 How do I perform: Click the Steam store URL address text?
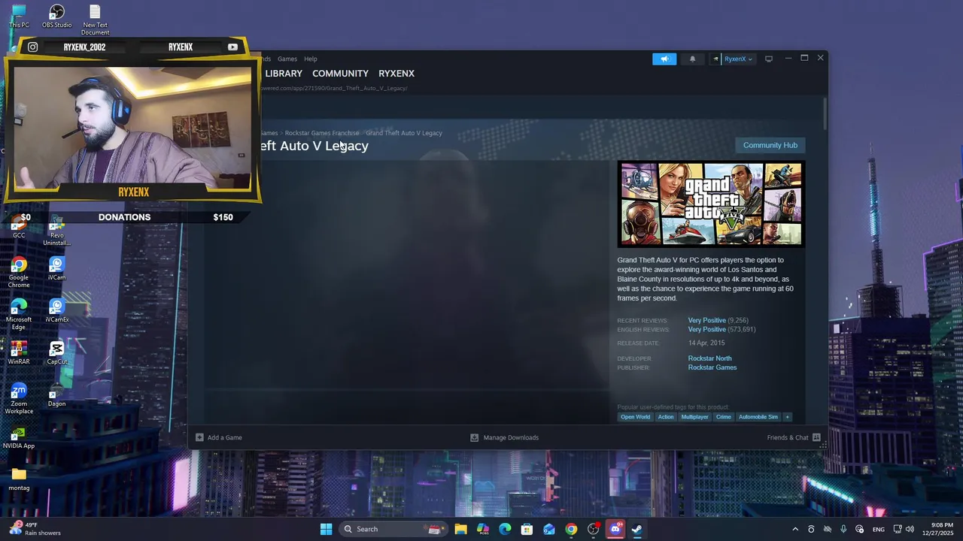tap(333, 88)
